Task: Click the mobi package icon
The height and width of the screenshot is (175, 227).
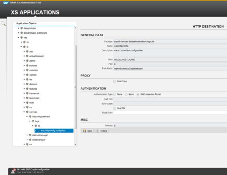Action: pos(27,103)
